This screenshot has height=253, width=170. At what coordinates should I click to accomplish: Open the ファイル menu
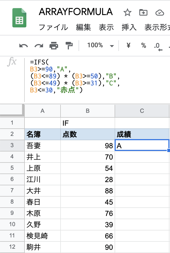click(53, 27)
